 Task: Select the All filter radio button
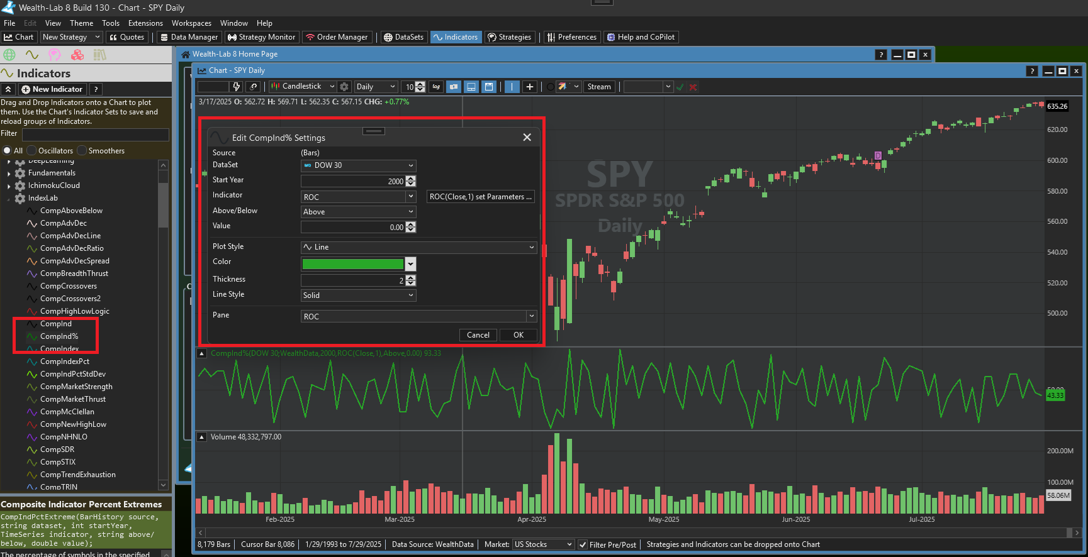pyautogui.click(x=8, y=151)
